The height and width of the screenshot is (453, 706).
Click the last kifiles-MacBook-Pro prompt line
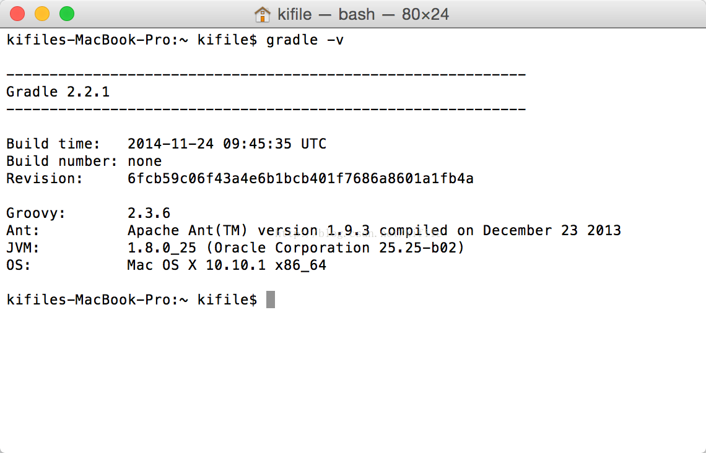pyautogui.click(x=132, y=300)
